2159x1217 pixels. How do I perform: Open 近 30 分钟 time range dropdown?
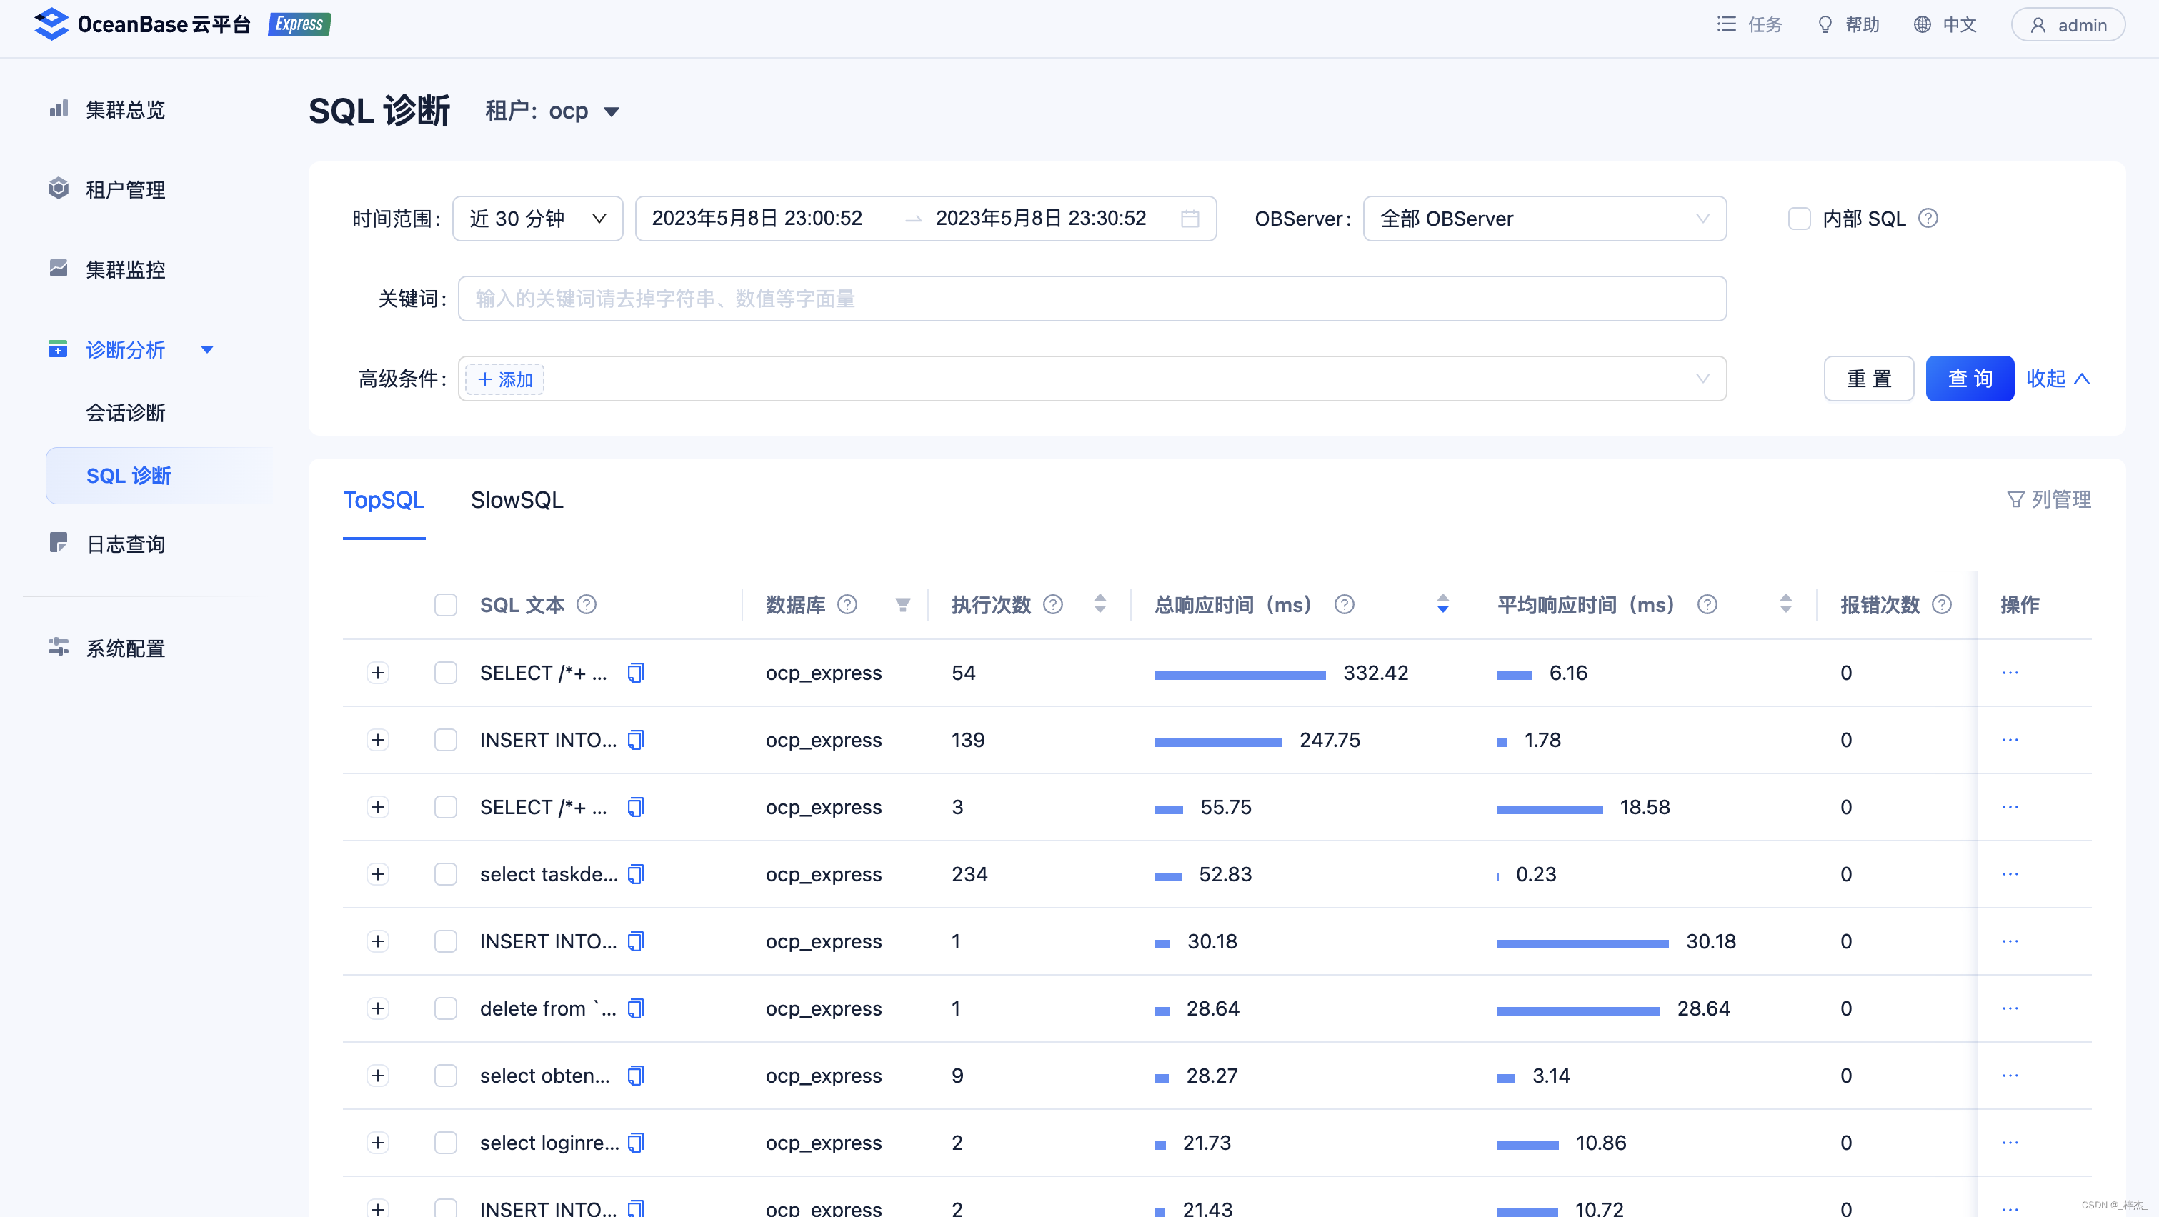[537, 219]
